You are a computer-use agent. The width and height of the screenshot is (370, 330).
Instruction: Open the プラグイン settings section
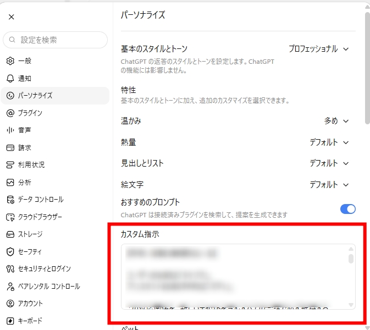pos(55,113)
